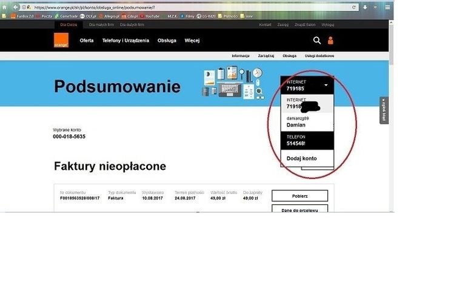Open the FunBox 2.0 bookmark
This screenshot has width=465, height=291.
tap(22, 16)
